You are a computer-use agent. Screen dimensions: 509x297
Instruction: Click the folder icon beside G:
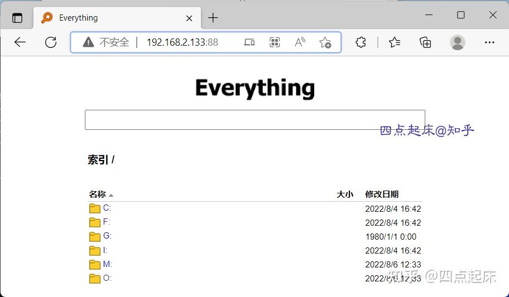tap(94, 236)
